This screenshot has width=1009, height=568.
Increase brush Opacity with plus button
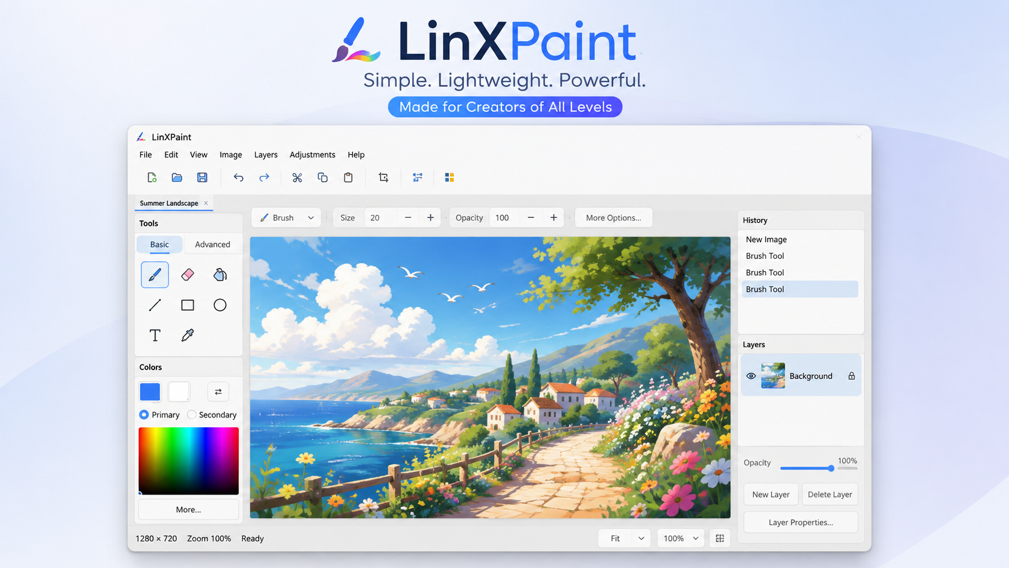pos(553,218)
